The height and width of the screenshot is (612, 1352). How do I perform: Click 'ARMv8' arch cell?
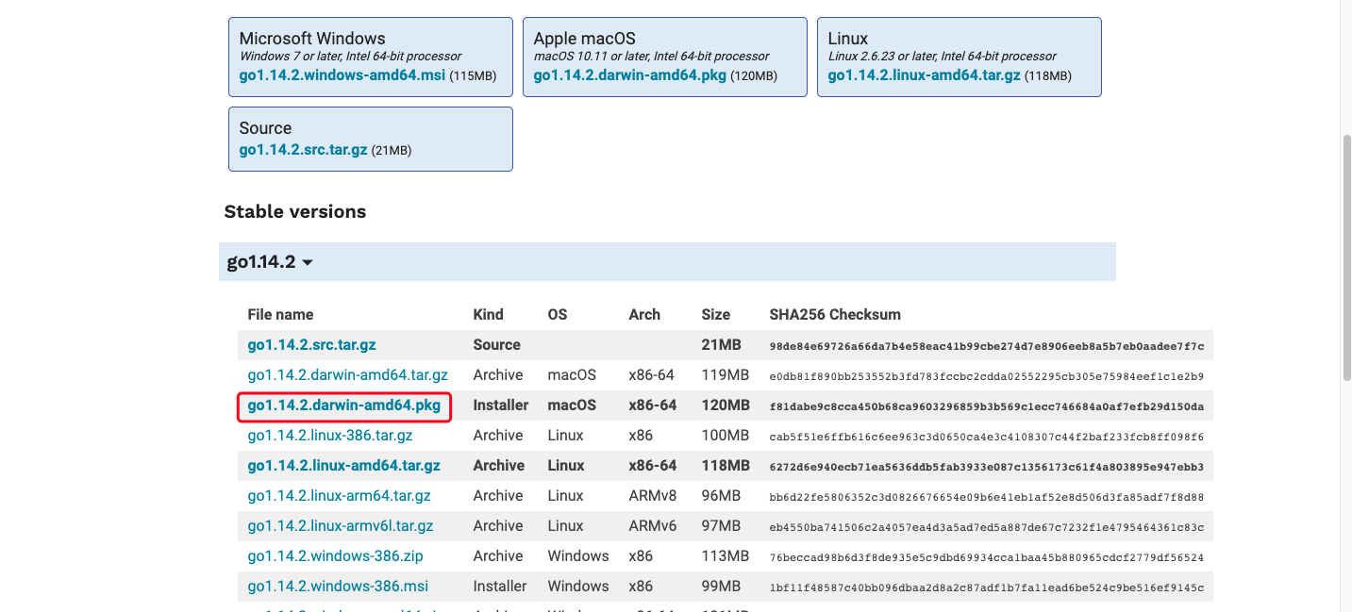pyautogui.click(x=652, y=496)
